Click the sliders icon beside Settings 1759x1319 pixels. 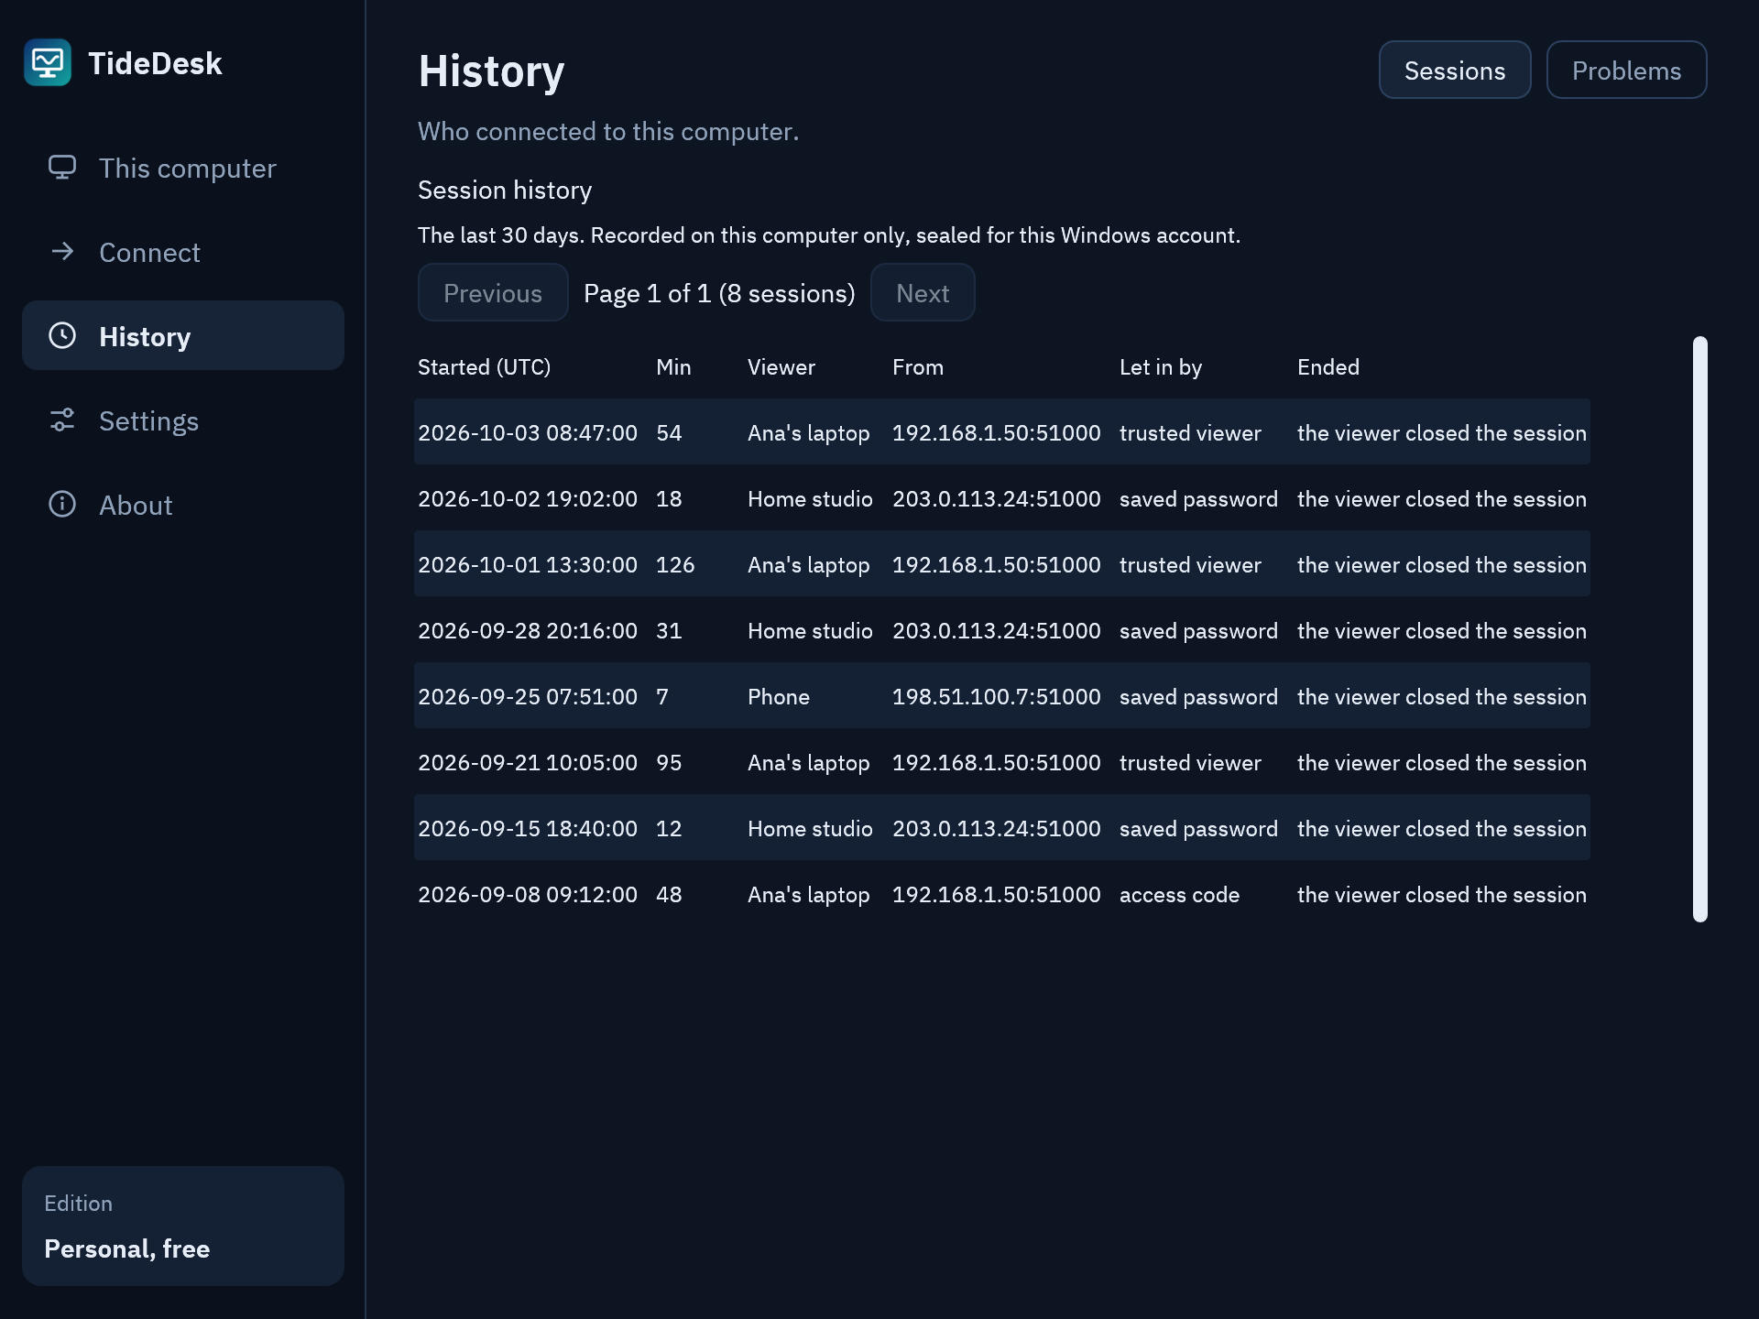62,420
